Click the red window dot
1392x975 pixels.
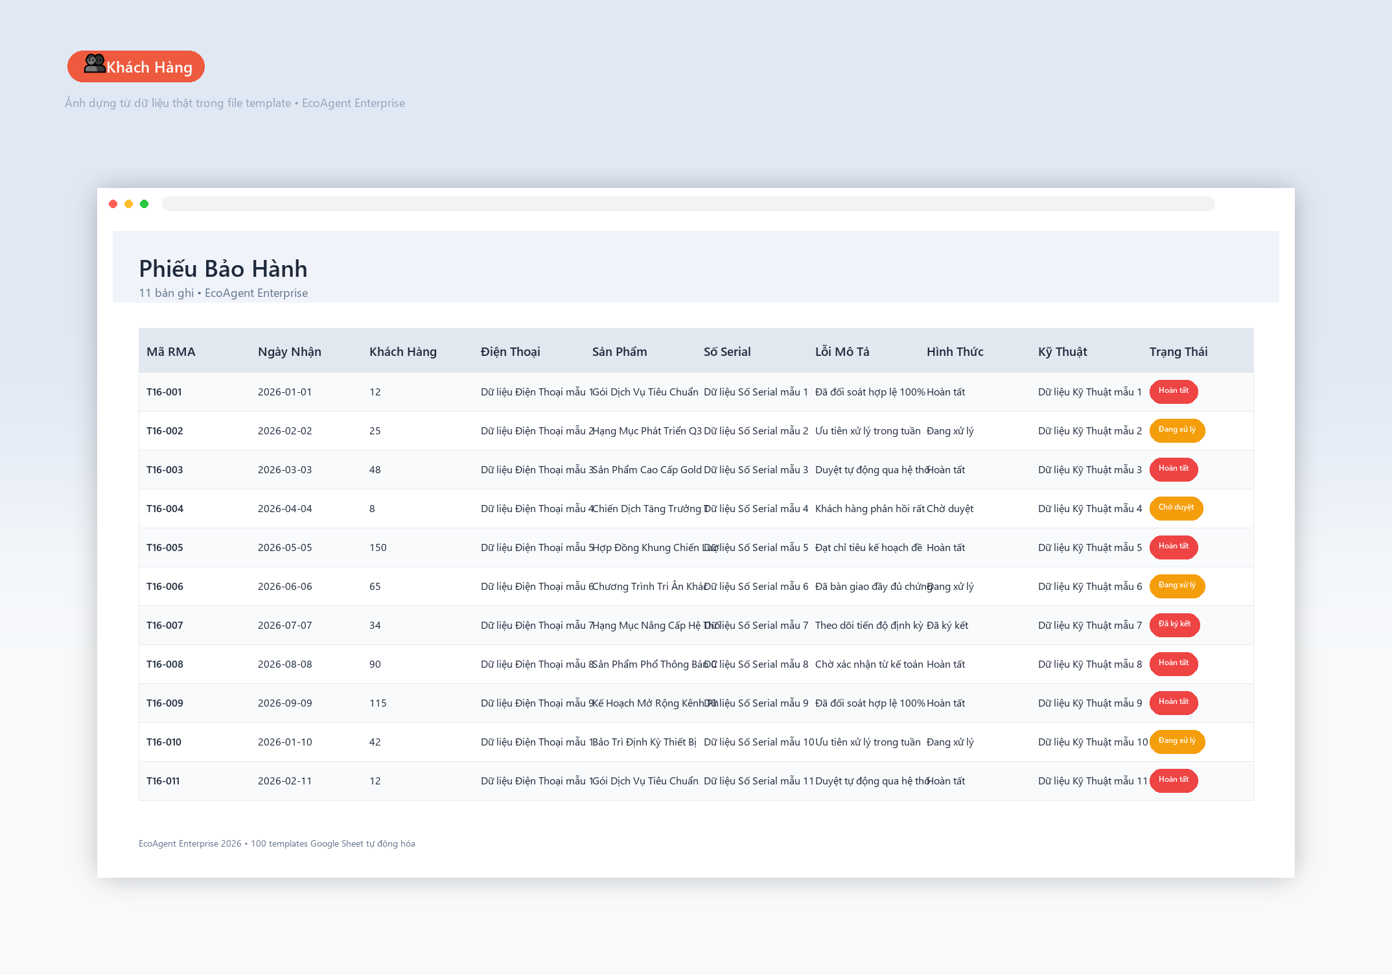[x=113, y=204]
